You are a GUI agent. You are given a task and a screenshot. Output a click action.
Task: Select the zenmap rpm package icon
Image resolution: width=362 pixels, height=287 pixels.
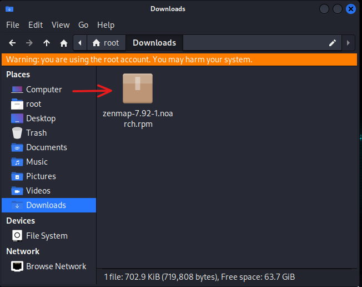click(x=138, y=88)
